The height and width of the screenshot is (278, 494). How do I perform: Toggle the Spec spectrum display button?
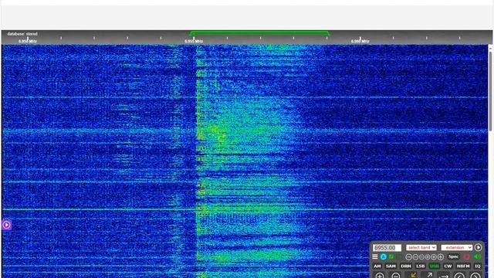pos(453,256)
